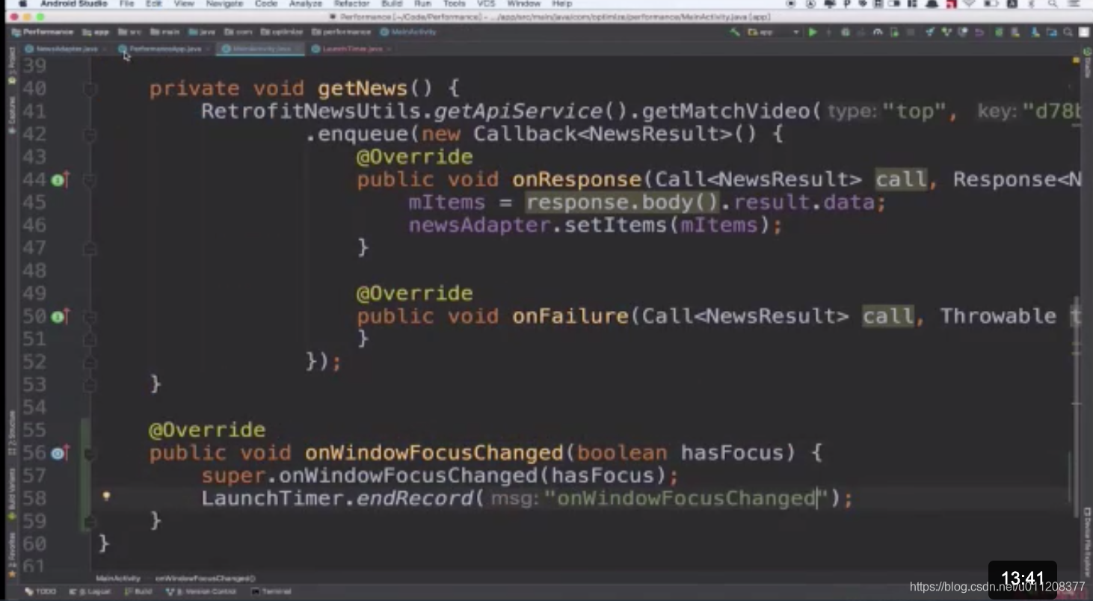Click the MainActivity breadcrumb class
1093x601 pixels.
pyautogui.click(x=408, y=32)
